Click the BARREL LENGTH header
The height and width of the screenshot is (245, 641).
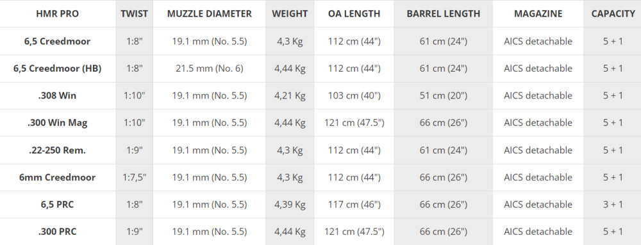pos(443,14)
